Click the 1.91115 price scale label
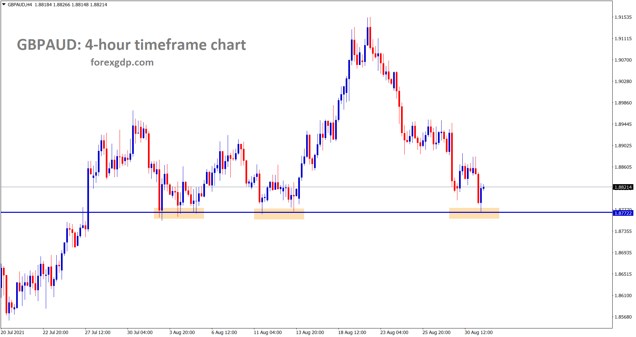The height and width of the screenshot is (337, 636). pos(623,39)
